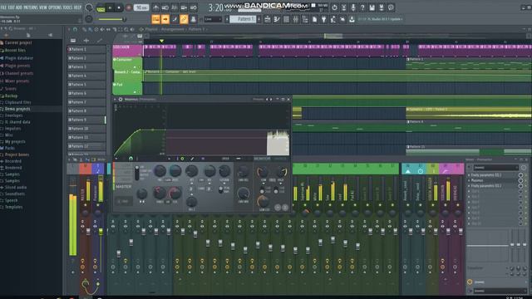Toggle first Fruity parametric EQ 2 enable switch
Viewport: 532px width, 299px height.
point(520,175)
